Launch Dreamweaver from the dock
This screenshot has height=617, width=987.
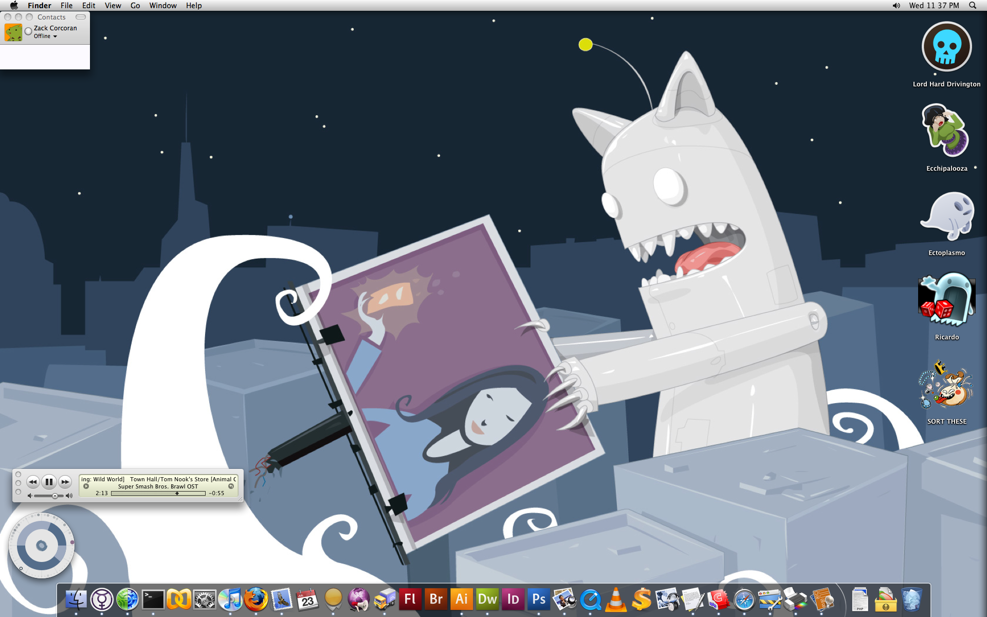[487, 599]
